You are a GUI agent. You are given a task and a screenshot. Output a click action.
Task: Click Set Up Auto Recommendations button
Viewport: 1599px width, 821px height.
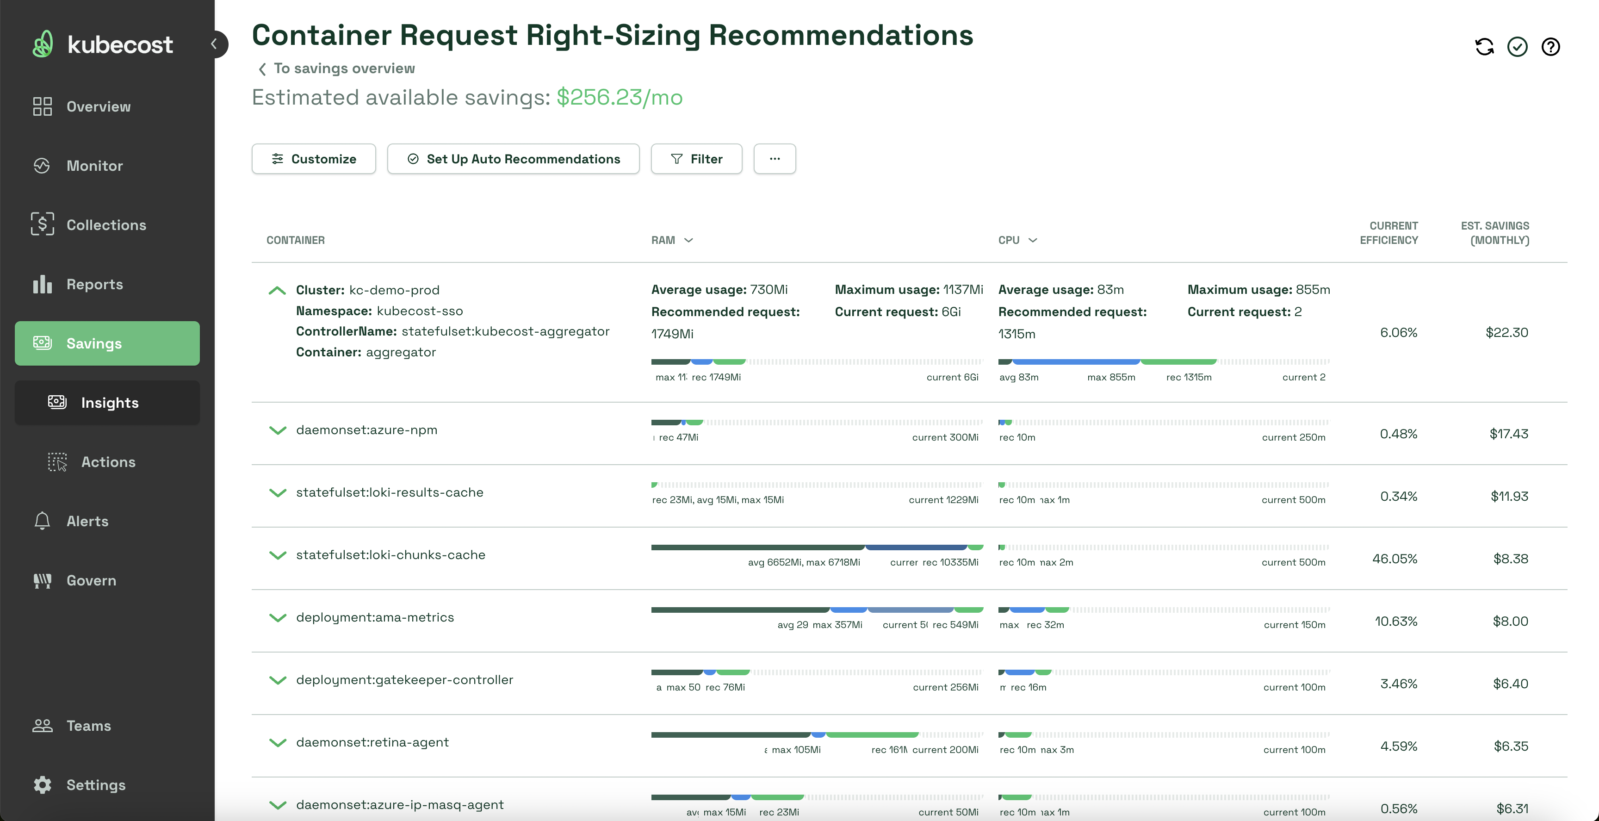tap(514, 159)
